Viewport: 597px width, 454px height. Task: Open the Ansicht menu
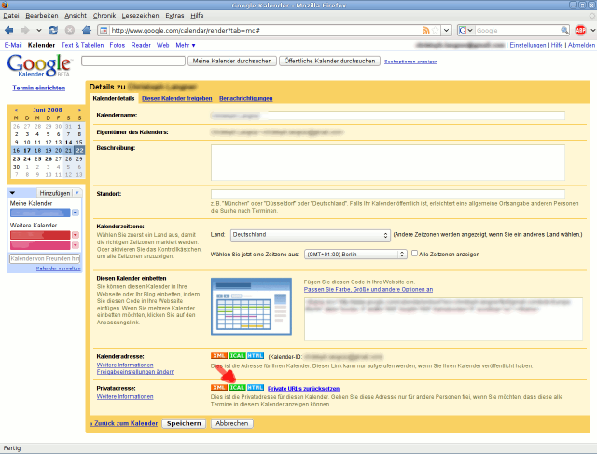76,16
